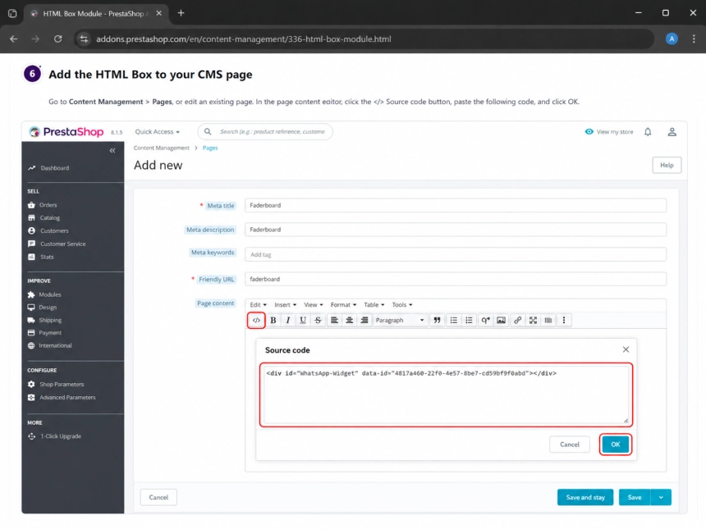
Task: Expand the Save button dropdown arrow
Action: (x=661, y=497)
